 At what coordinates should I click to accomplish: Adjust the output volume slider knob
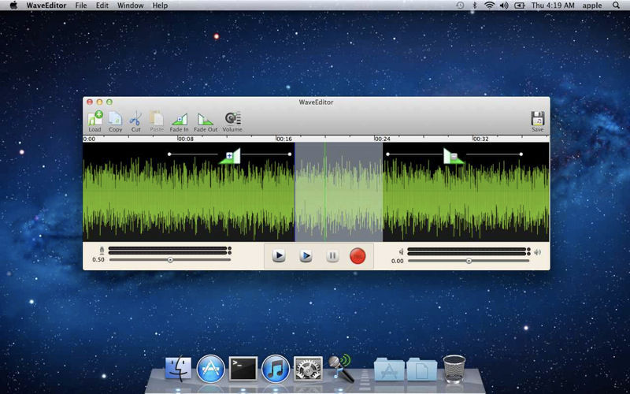click(x=469, y=261)
